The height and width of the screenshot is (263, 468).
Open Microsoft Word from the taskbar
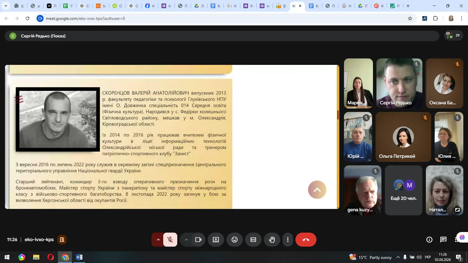pos(79,257)
